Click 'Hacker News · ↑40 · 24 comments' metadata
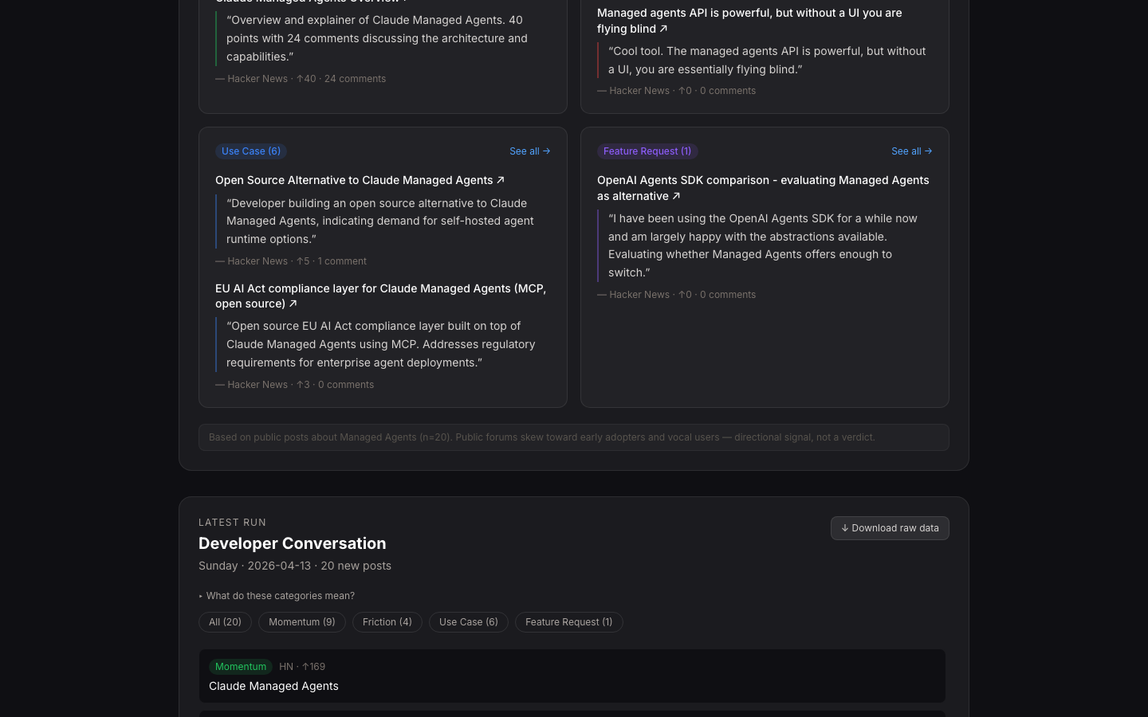The height and width of the screenshot is (717, 1148). 301,79
